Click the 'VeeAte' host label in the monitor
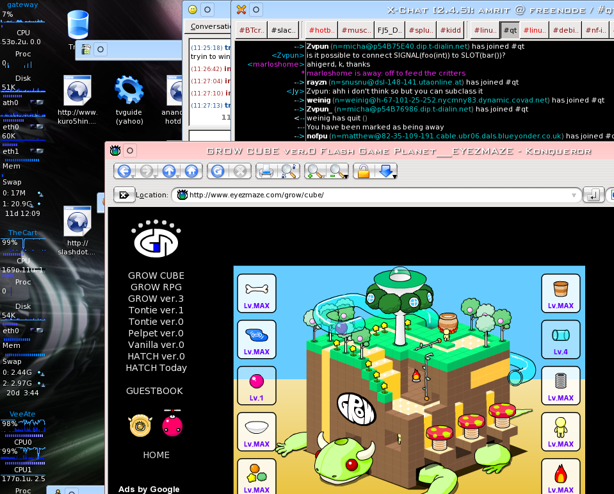Viewport: 614px width, 494px height. tap(22, 414)
